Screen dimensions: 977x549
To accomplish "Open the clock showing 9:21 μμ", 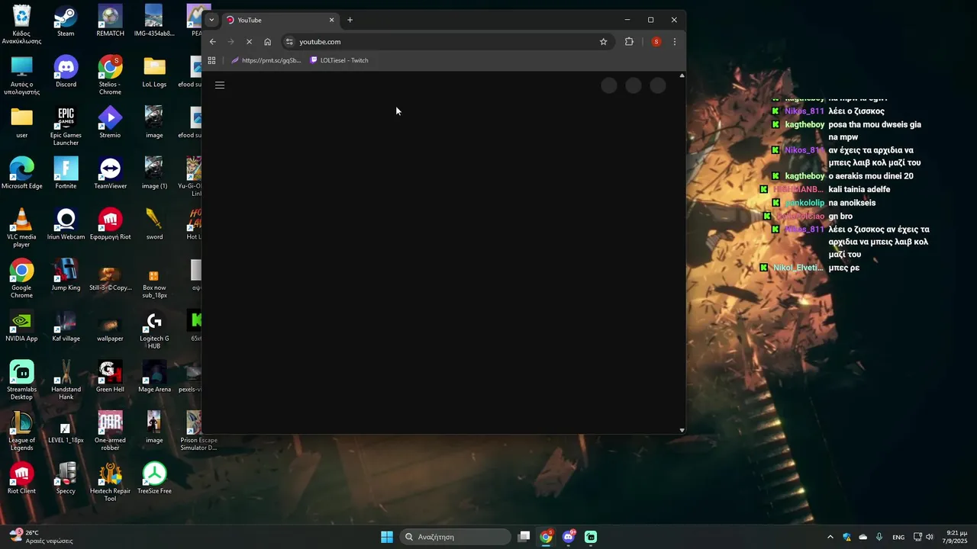I will [956, 537].
